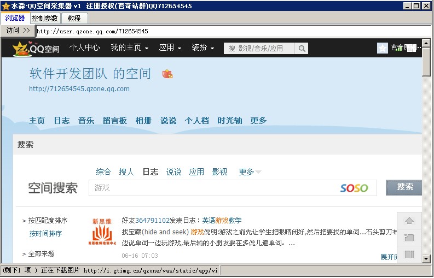
Task: Click the search magnifier icon in header
Action: coord(302,49)
